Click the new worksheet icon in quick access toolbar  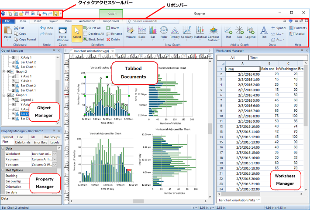(16, 13)
